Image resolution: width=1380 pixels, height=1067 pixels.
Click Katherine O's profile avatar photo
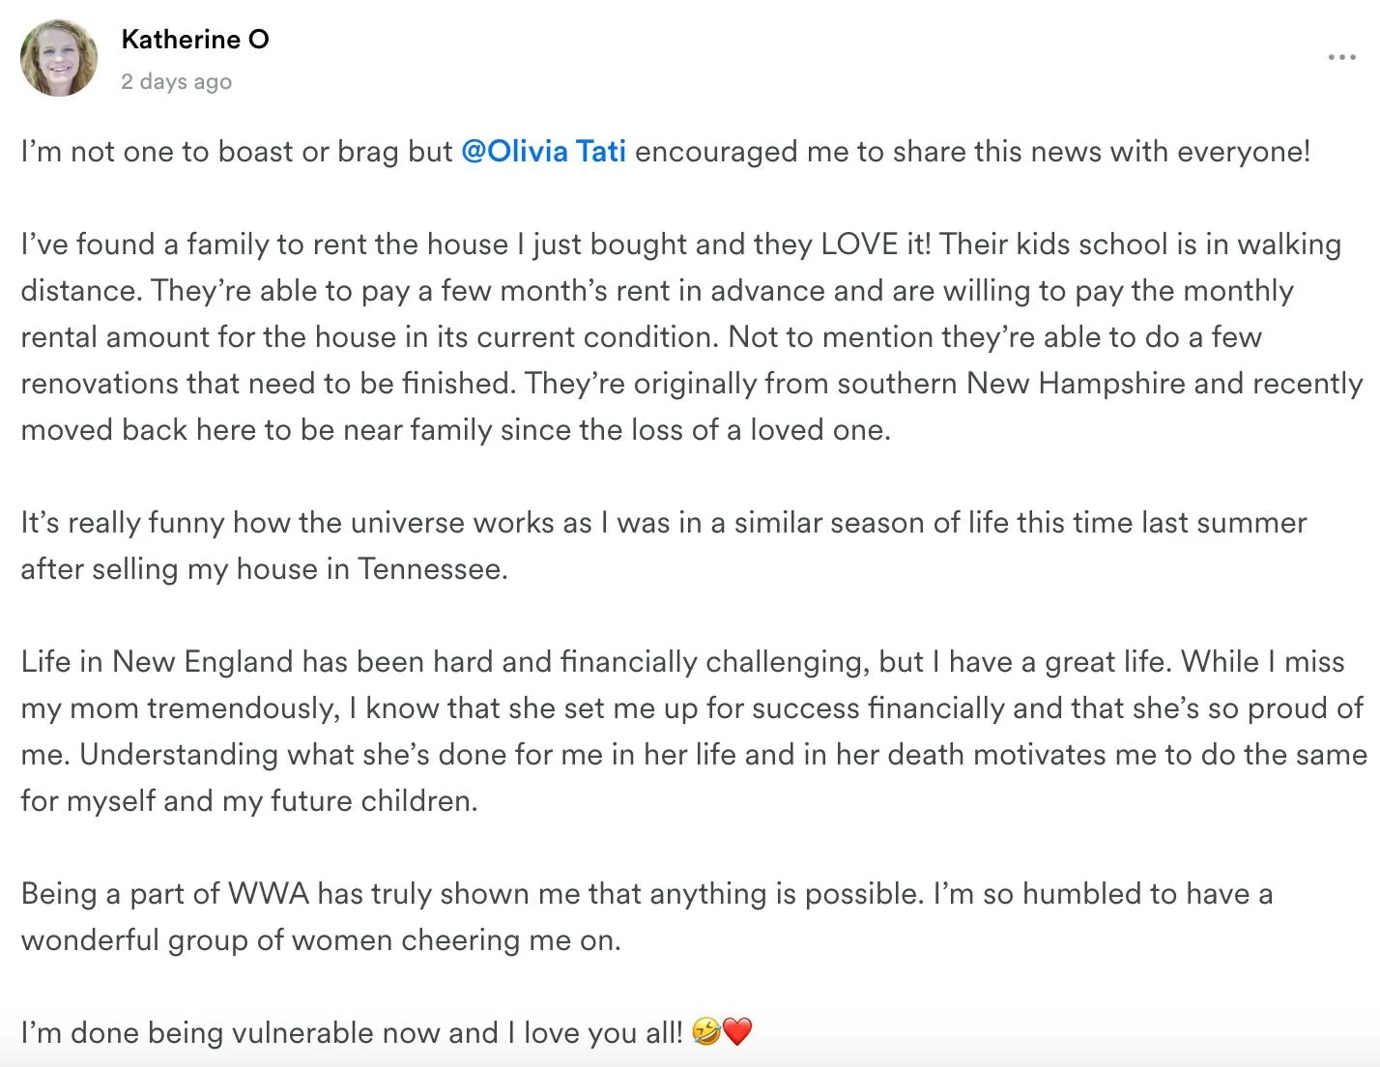(x=59, y=58)
